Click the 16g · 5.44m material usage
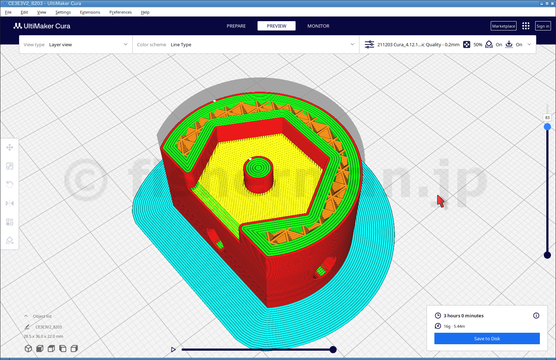 point(454,326)
